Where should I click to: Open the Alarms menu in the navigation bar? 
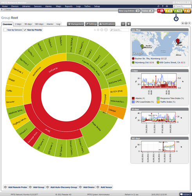tap(48, 6)
